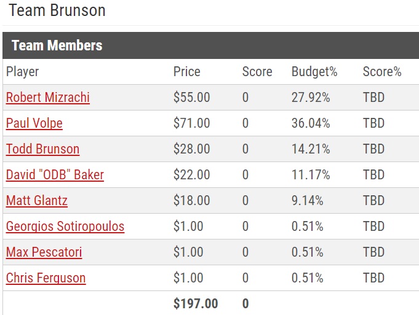Open Georgios Sotiropoulos player link
The image size is (419, 315).
tap(65, 227)
